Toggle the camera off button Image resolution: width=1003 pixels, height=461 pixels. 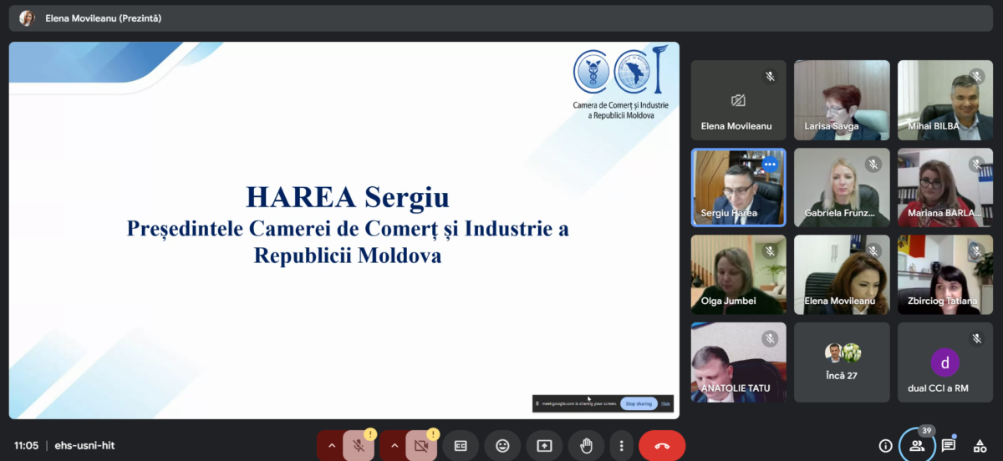[x=421, y=446]
